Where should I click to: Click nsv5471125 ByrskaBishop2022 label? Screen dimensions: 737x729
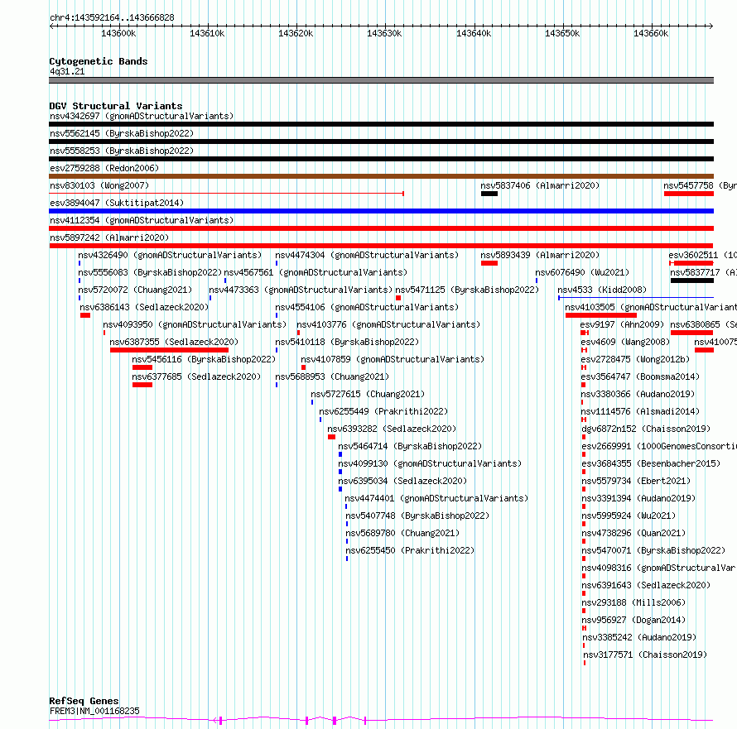click(x=467, y=290)
